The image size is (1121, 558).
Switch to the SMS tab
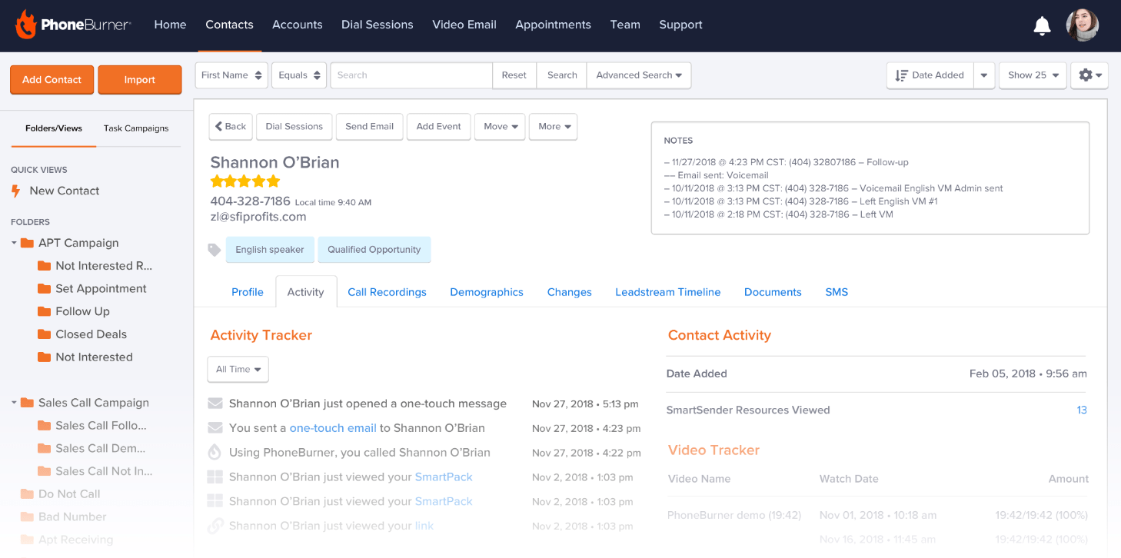837,292
